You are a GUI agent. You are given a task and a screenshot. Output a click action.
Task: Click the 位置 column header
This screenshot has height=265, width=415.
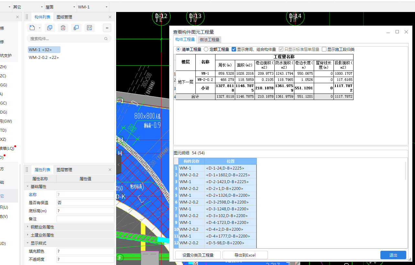pyautogui.click(x=231, y=161)
